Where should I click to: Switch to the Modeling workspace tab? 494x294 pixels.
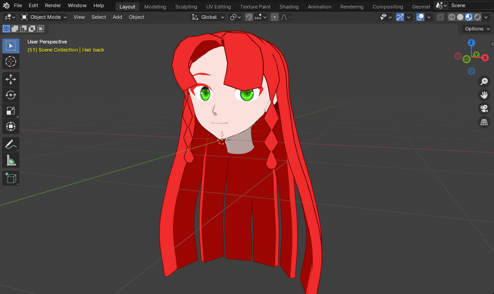pos(155,7)
